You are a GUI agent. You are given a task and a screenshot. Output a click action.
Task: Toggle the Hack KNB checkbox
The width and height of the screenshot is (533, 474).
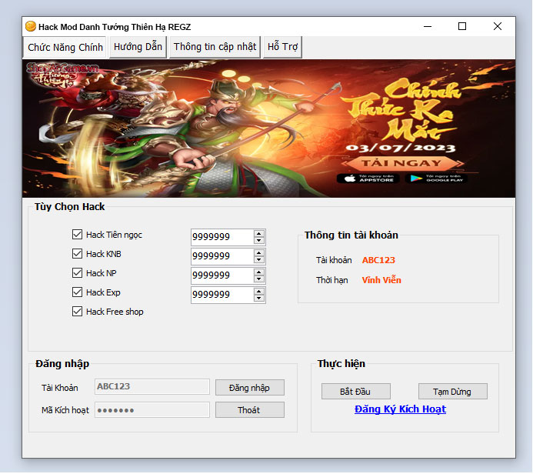click(x=77, y=254)
